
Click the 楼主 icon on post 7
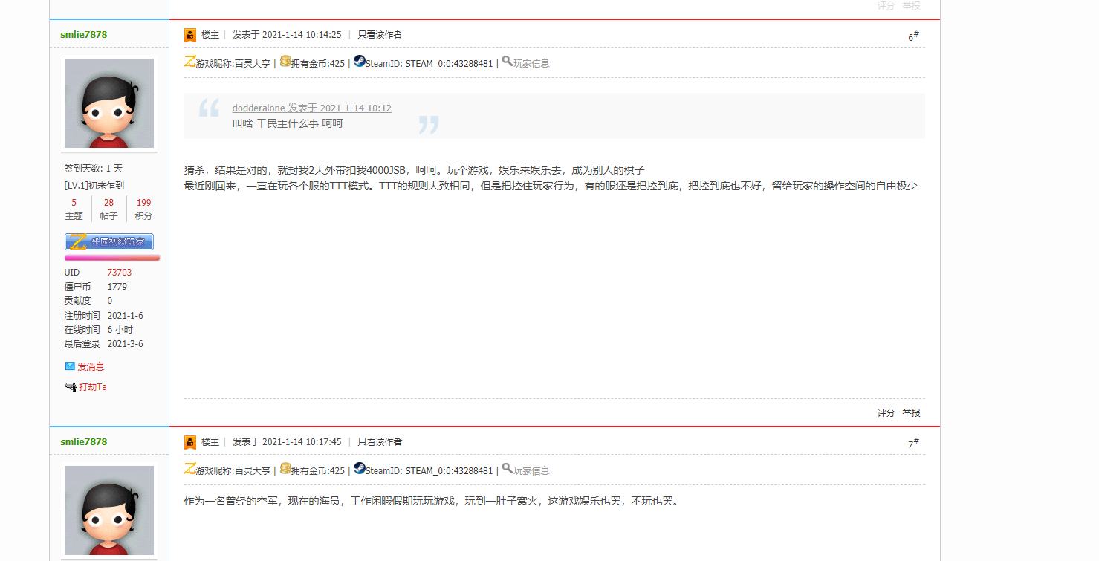click(191, 441)
